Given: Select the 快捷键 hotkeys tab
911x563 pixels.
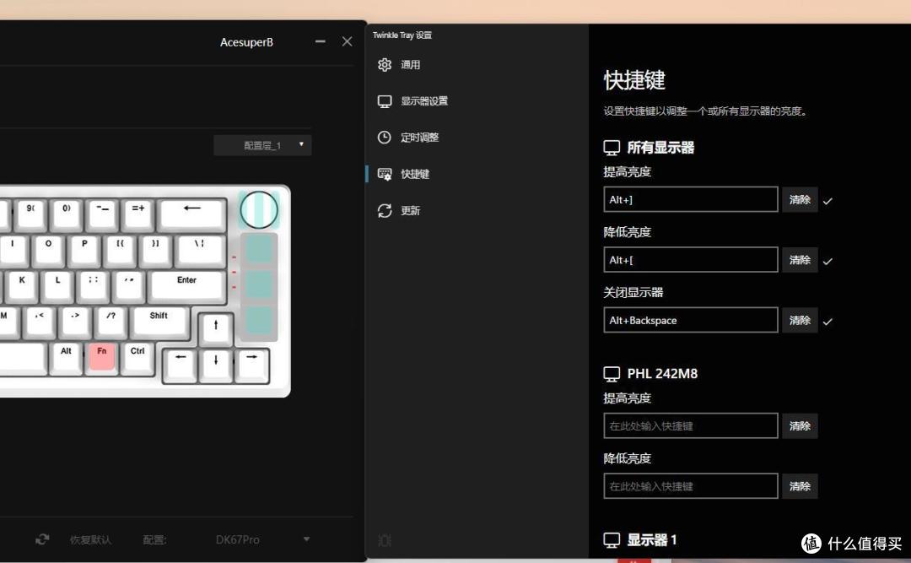Looking at the screenshot, I should [x=414, y=174].
